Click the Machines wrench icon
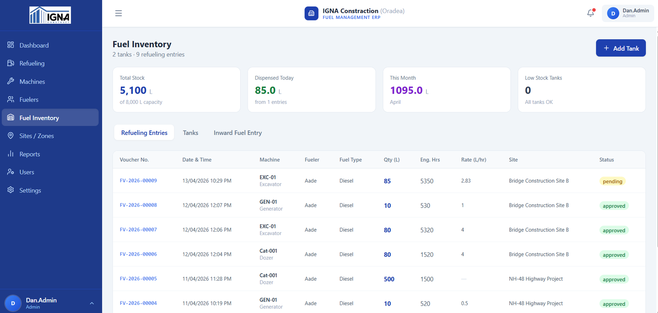The width and height of the screenshot is (658, 313). (11, 81)
